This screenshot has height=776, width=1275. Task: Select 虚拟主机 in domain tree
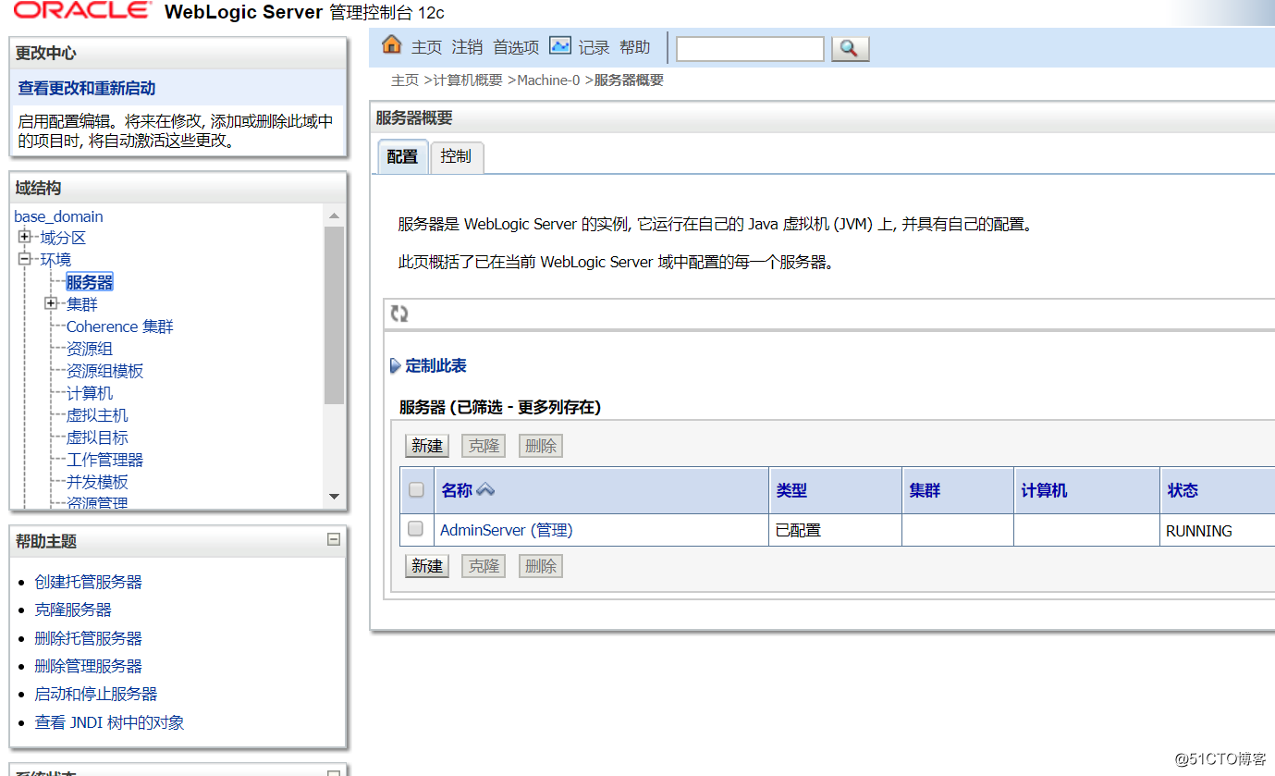click(x=98, y=415)
